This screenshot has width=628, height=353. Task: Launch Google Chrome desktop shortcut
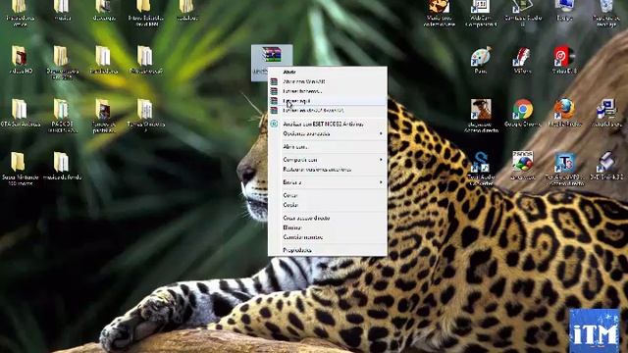pyautogui.click(x=523, y=109)
